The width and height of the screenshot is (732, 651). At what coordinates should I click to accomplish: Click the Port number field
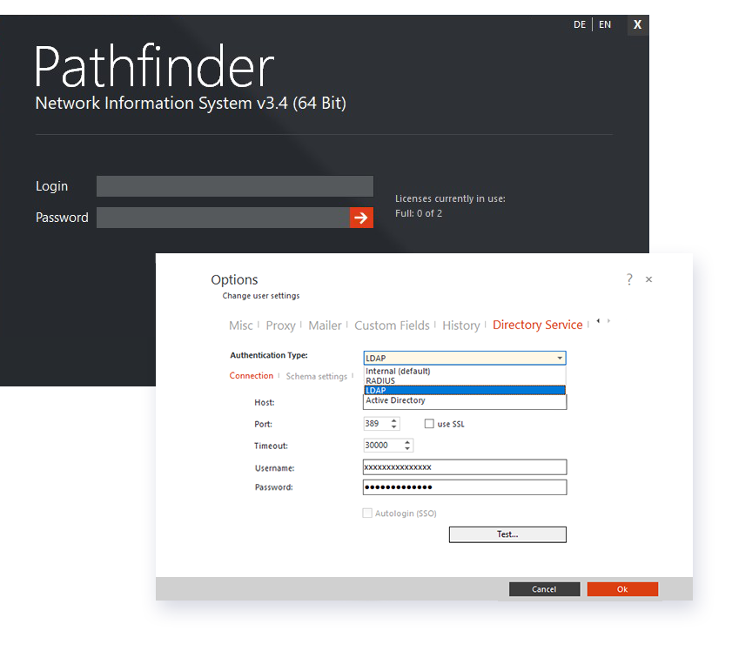(x=377, y=424)
